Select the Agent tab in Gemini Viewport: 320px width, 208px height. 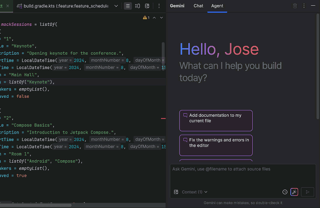[217, 6]
